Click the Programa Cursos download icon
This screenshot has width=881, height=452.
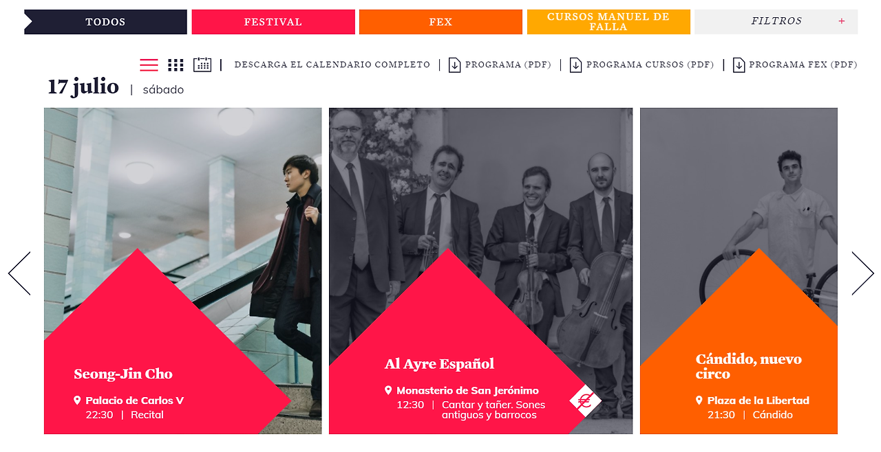pyautogui.click(x=575, y=65)
